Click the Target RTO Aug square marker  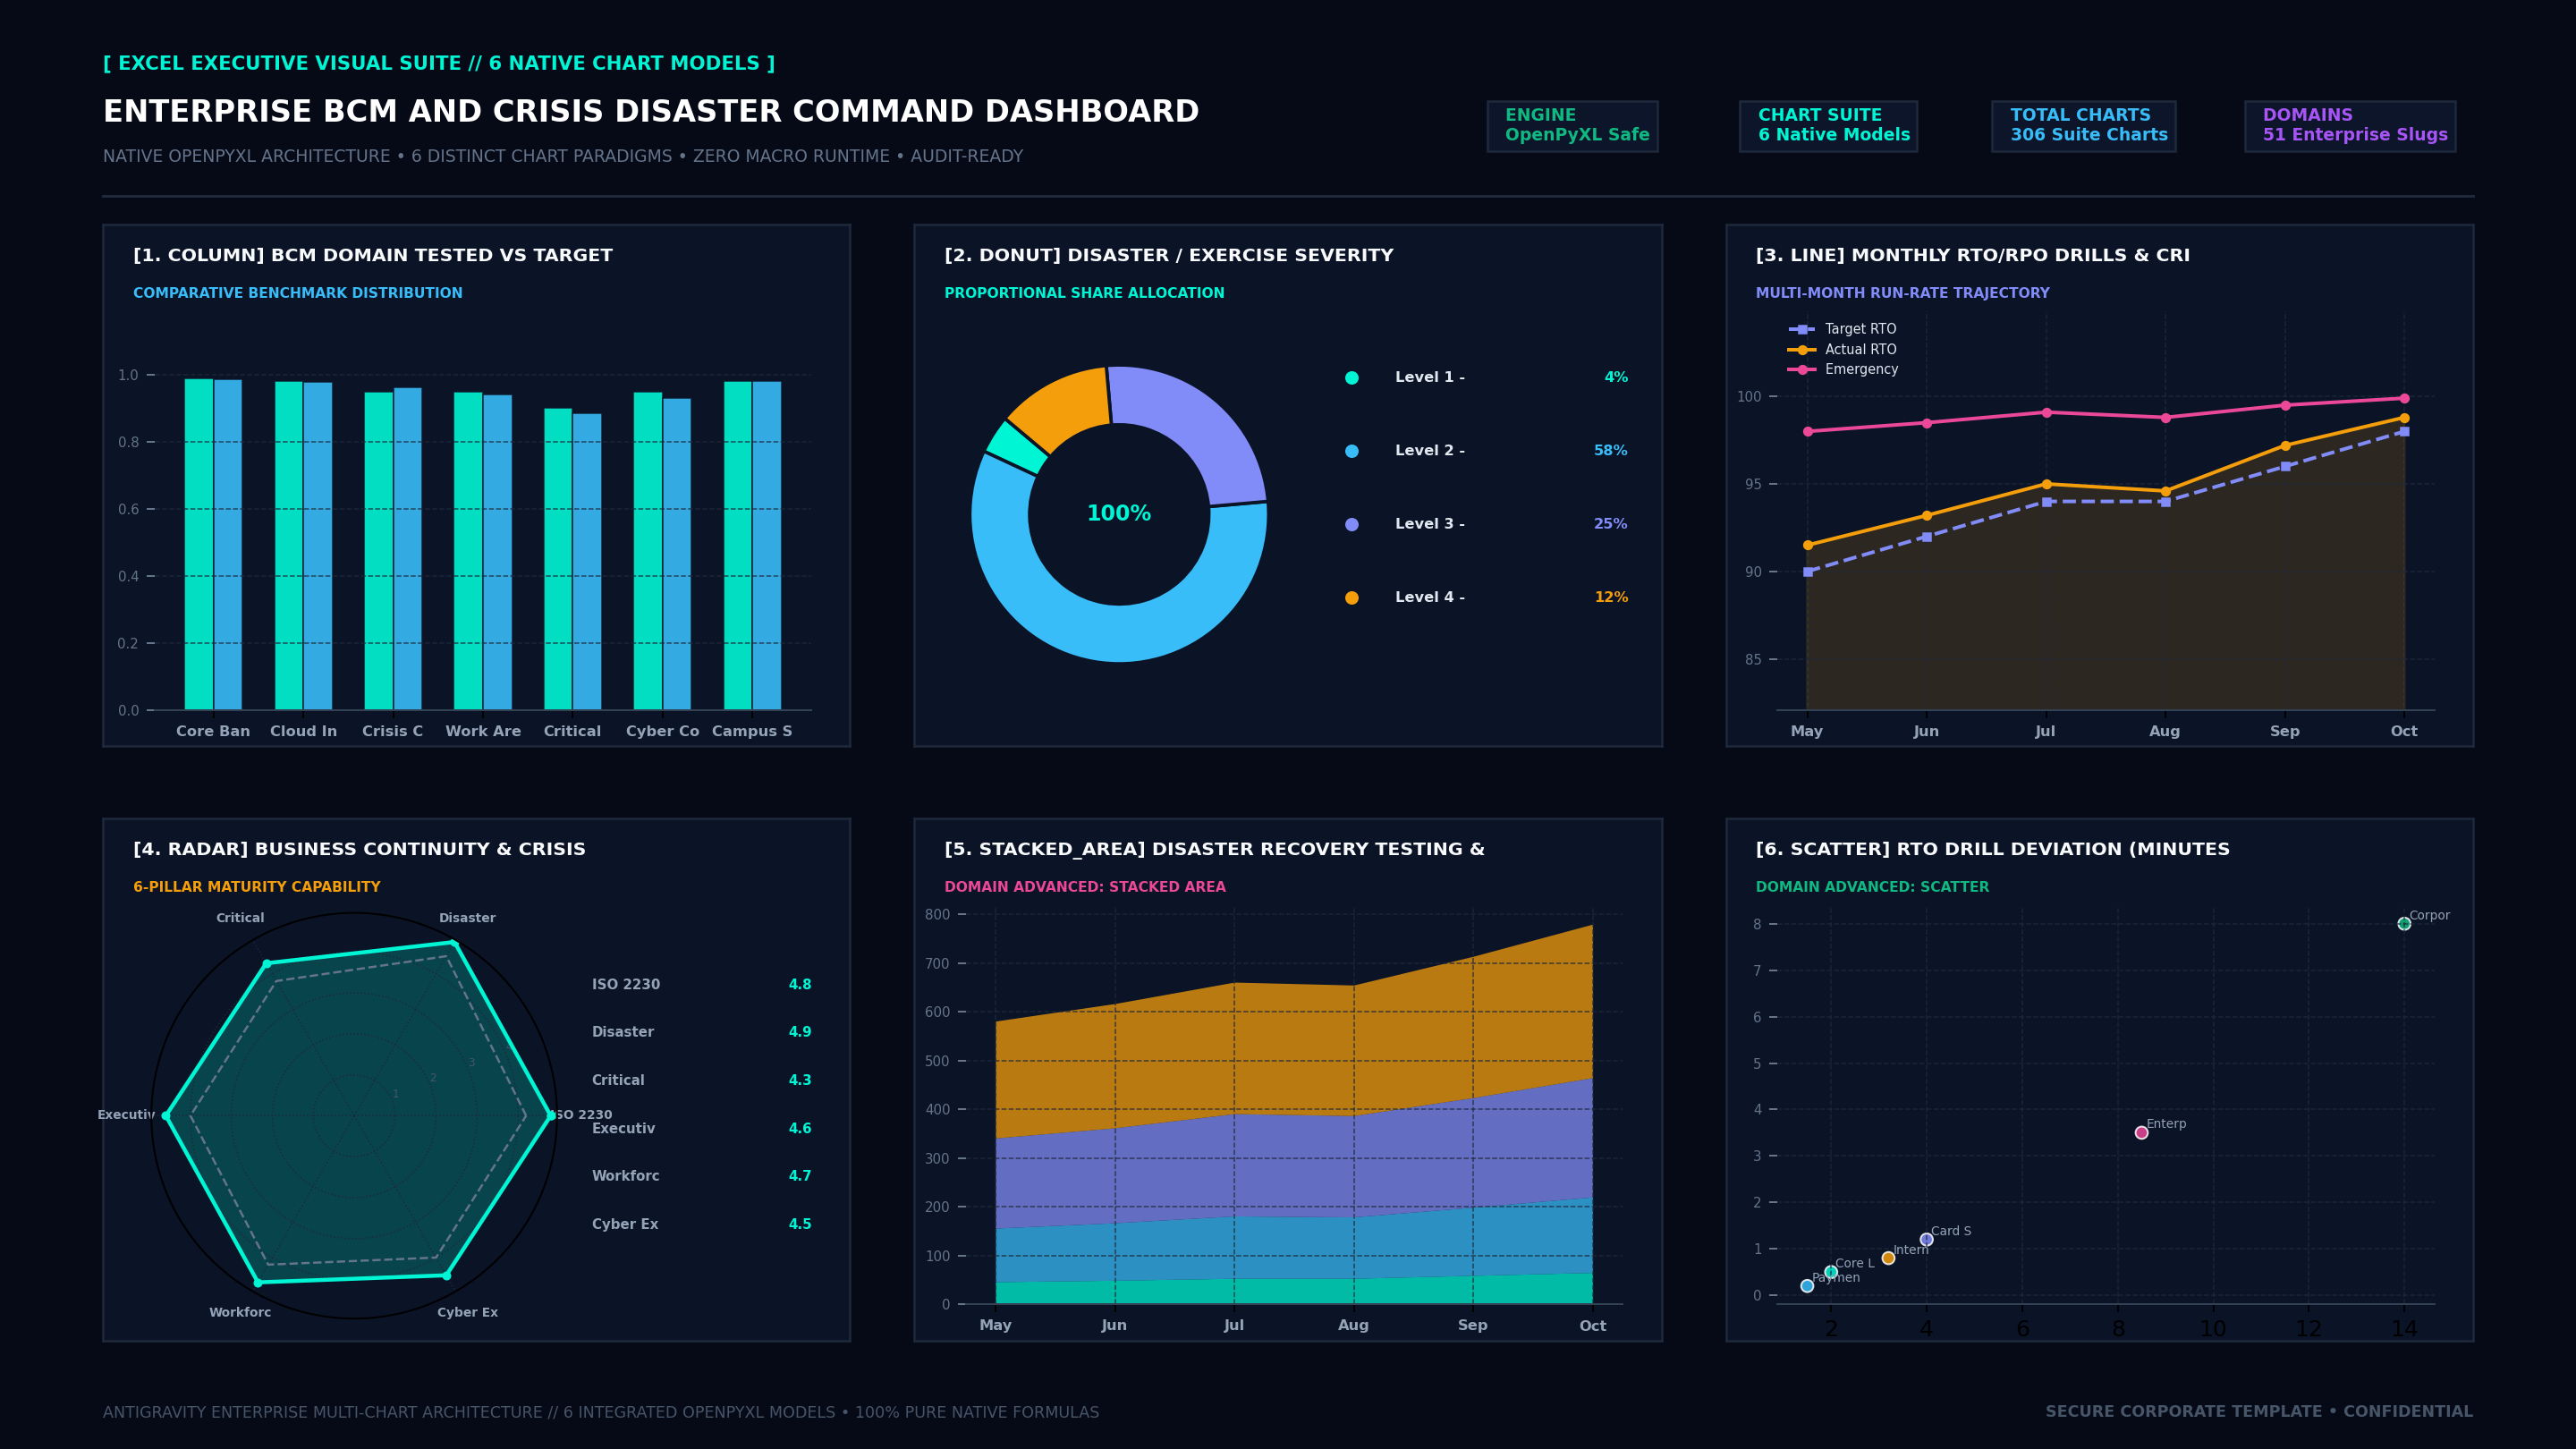pos(2165,502)
